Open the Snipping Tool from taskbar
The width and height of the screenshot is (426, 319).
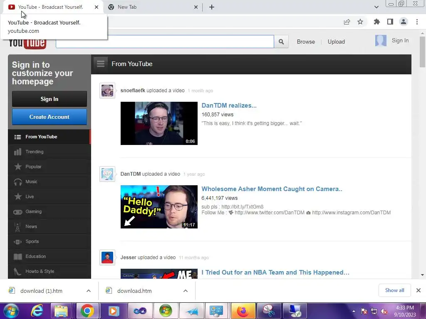pyautogui.click(x=269, y=311)
